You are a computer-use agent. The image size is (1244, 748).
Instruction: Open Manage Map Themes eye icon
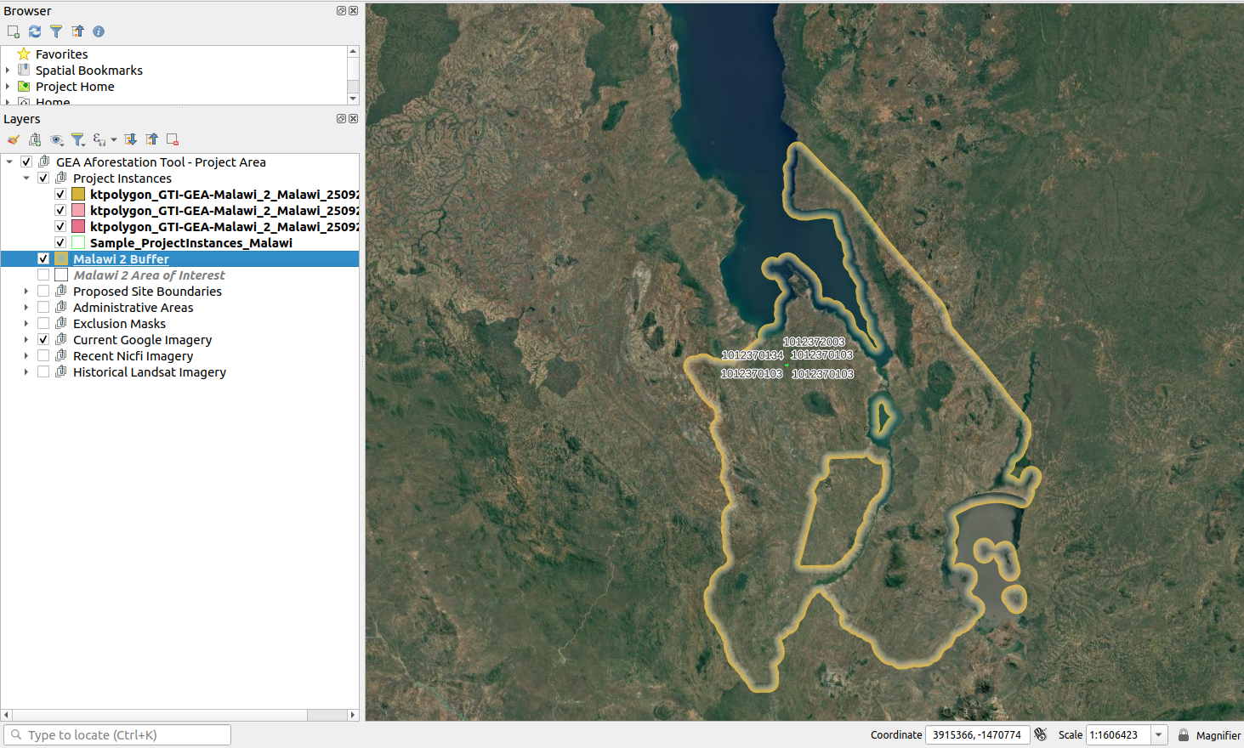coord(57,139)
